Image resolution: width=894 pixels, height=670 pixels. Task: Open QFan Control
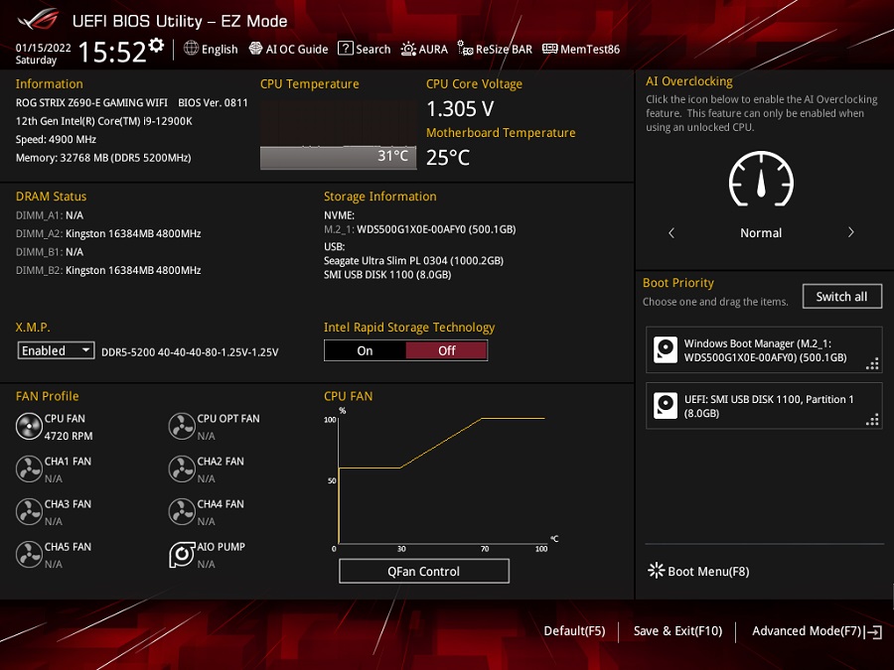pyautogui.click(x=423, y=571)
